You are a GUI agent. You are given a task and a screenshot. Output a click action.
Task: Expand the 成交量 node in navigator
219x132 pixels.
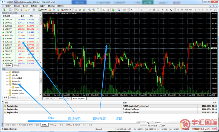(x=7, y=75)
